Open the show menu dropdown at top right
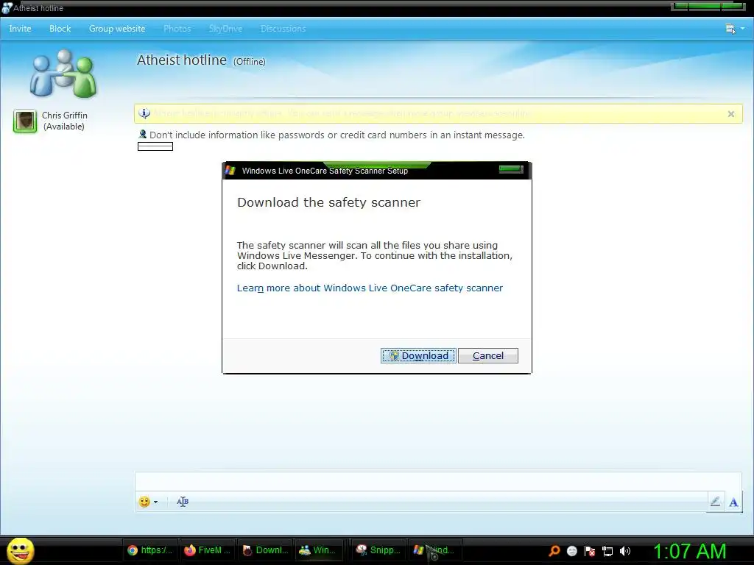 [x=735, y=29]
